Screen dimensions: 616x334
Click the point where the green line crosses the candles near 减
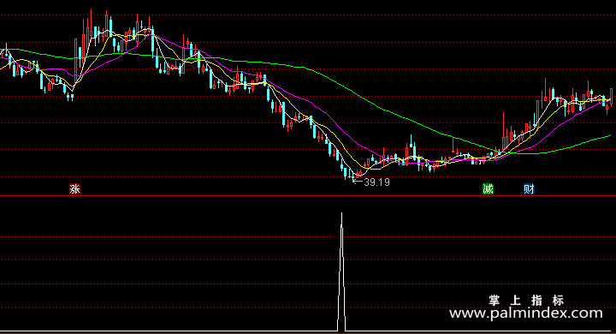click(495, 151)
